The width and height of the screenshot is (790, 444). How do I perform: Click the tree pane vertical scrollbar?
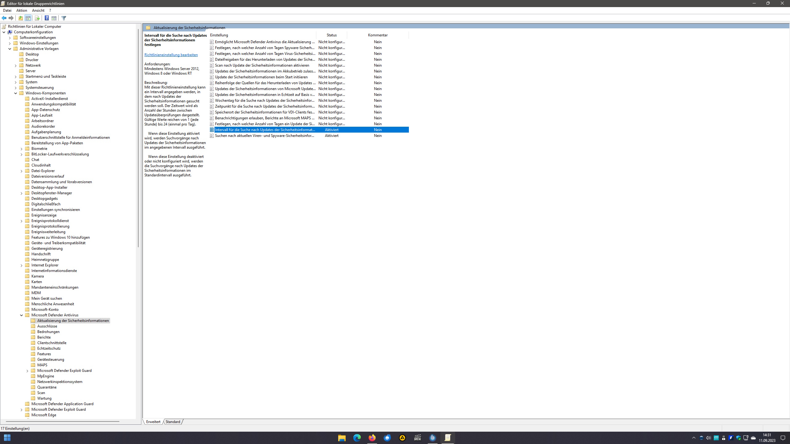click(138, 139)
